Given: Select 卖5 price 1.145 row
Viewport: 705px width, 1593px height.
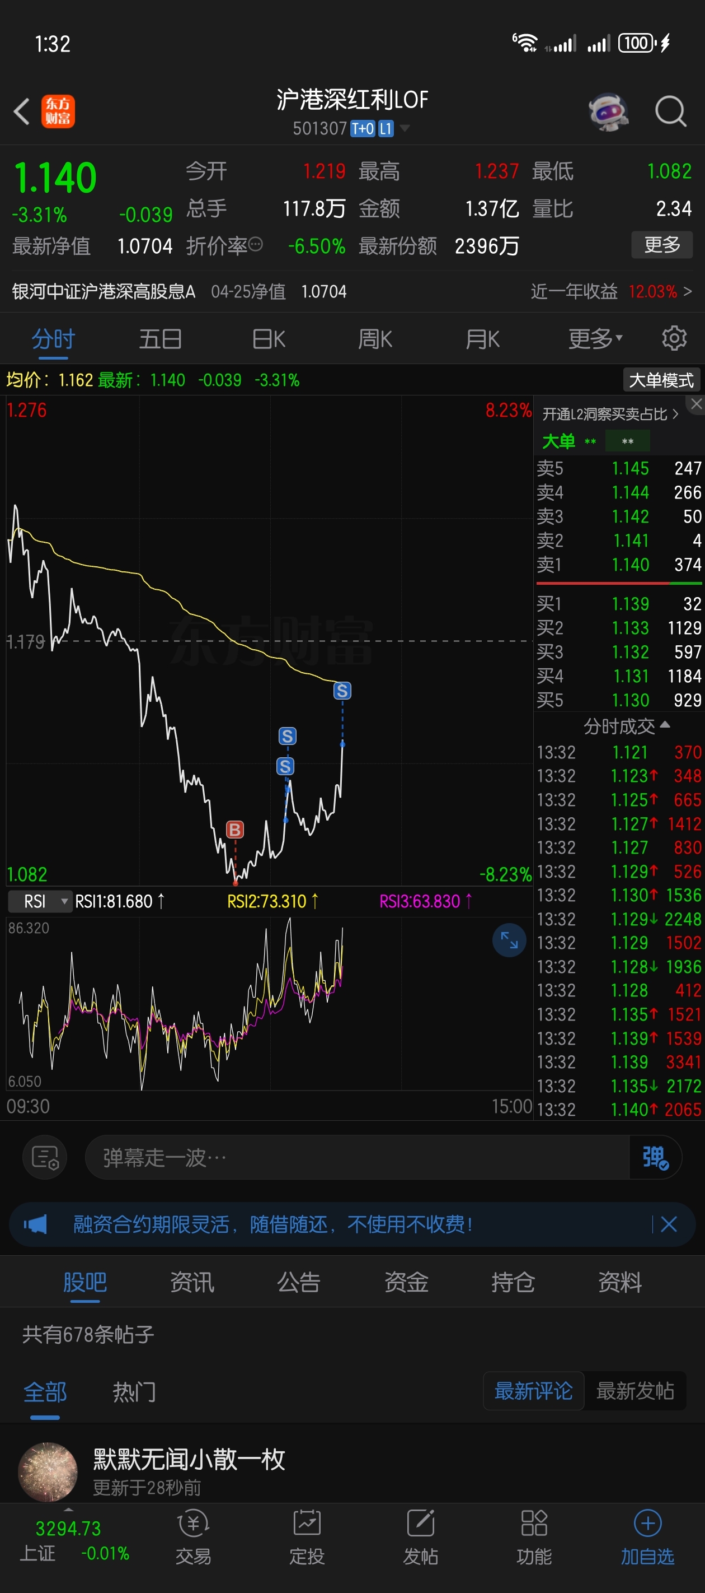Looking at the screenshot, I should [619, 468].
